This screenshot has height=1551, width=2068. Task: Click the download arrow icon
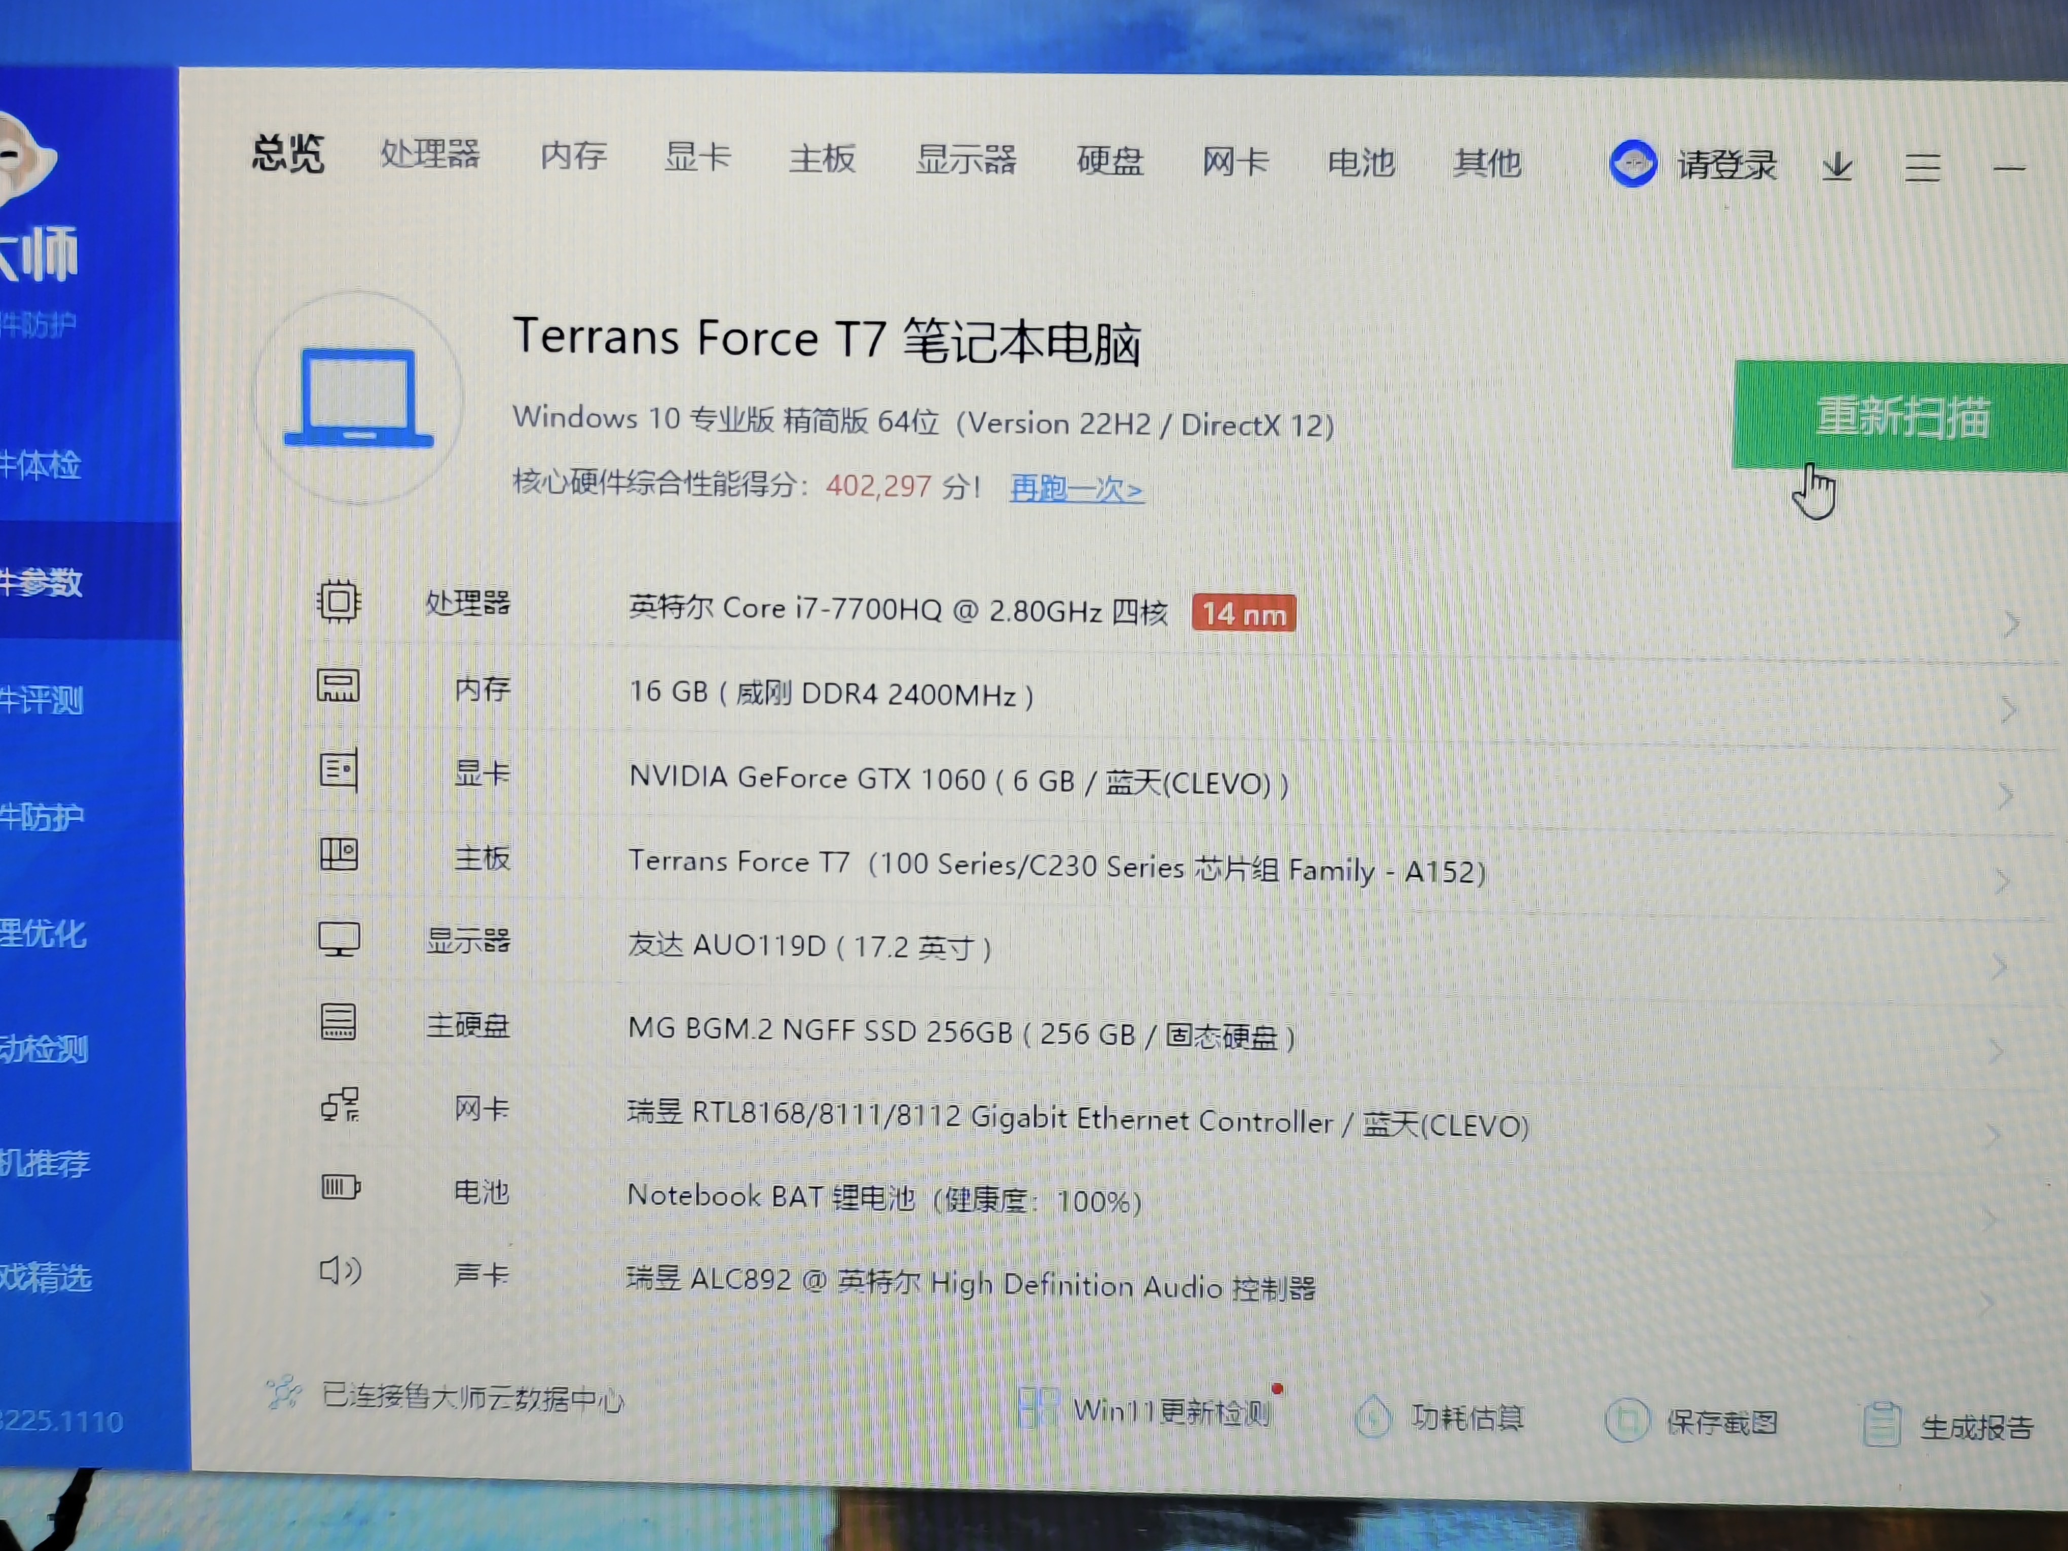1837,166
